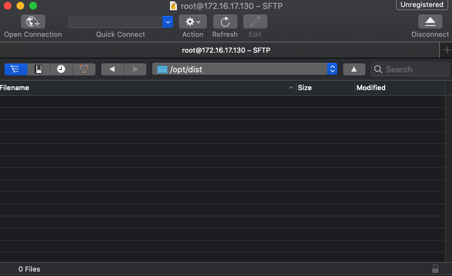Navigate back to previous folder
Image resolution: width=452 pixels, height=276 pixels.
click(112, 69)
